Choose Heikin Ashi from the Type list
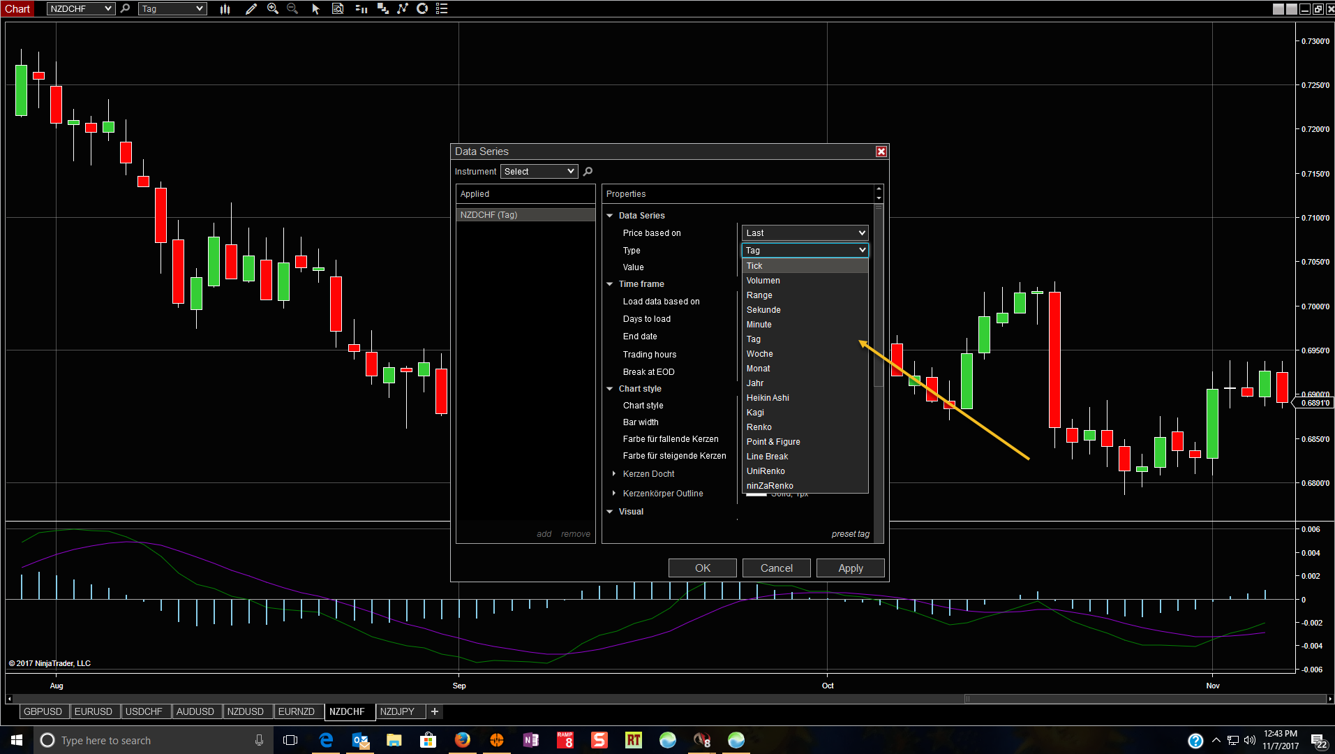 805,398
